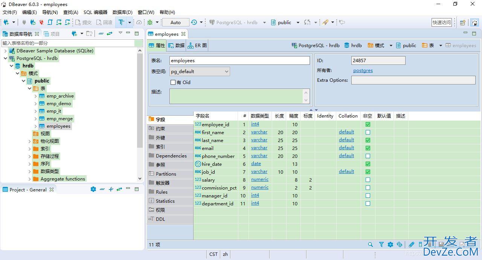Click the pencil edit icon below table
Screen dimensions: 482x260
(x=411, y=245)
